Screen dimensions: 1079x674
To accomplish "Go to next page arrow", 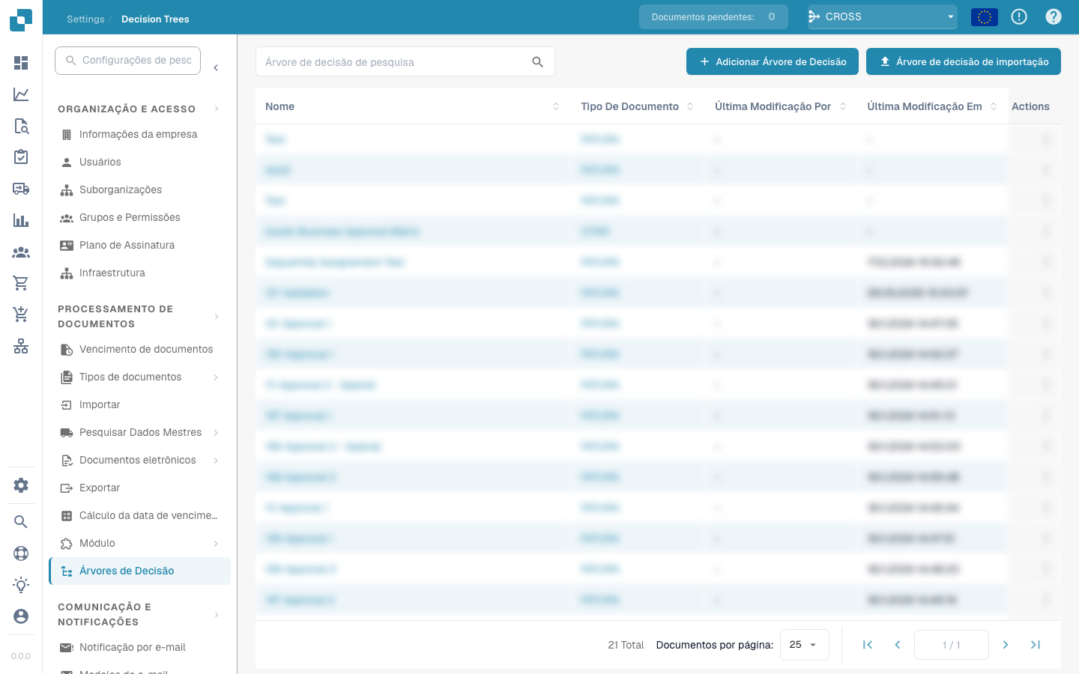I will pos(1006,645).
